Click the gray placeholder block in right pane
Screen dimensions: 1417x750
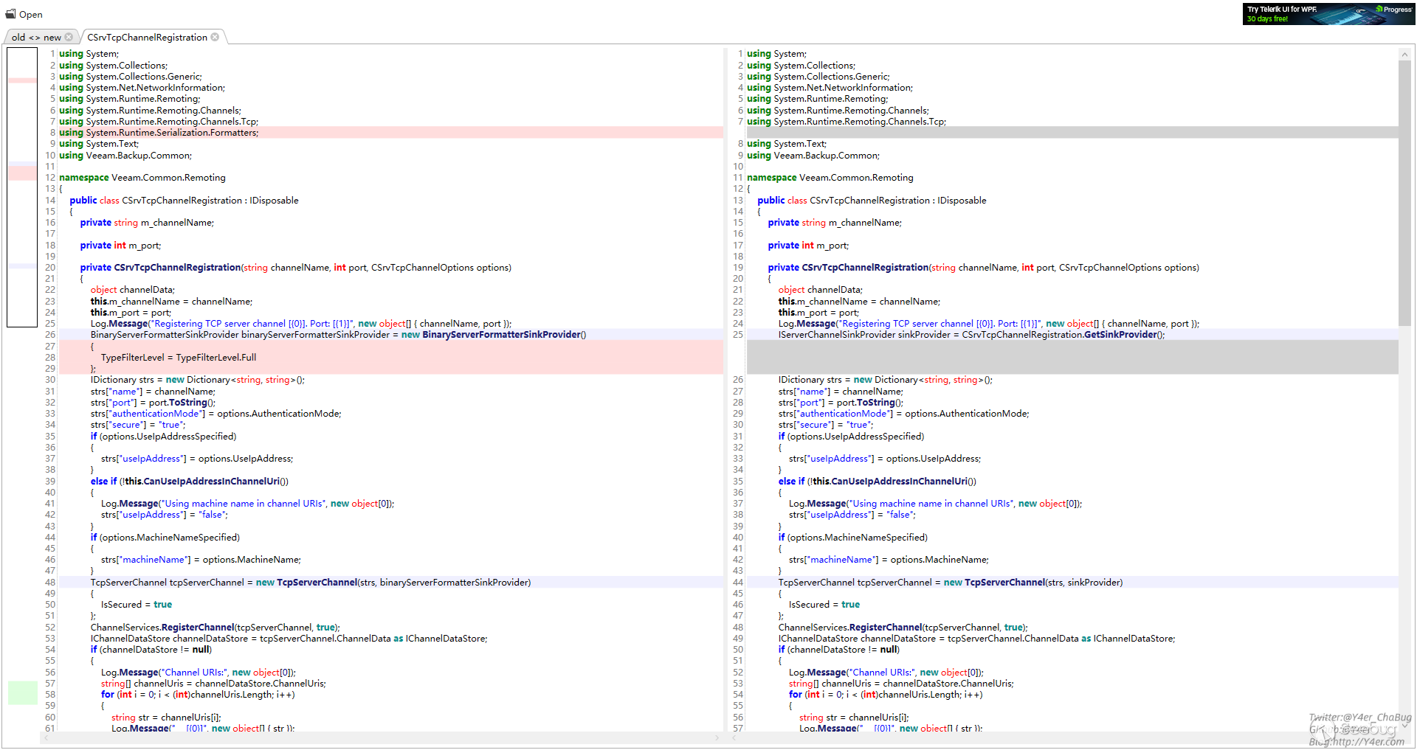point(1070,357)
